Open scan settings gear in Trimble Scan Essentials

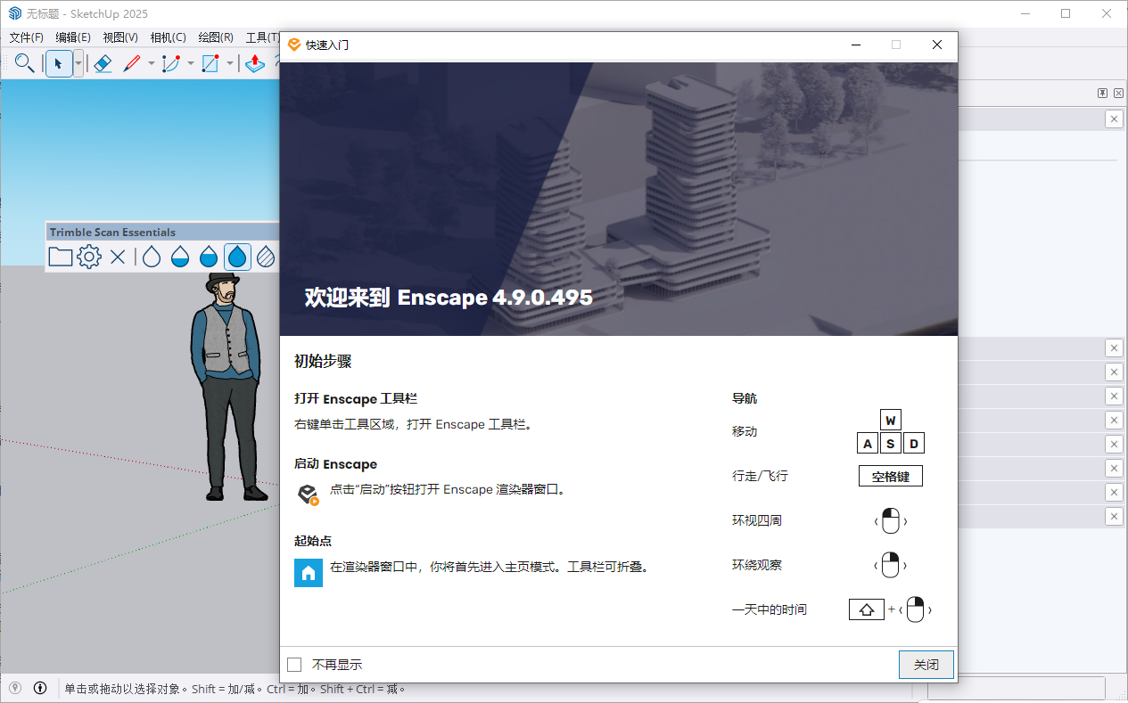click(88, 257)
